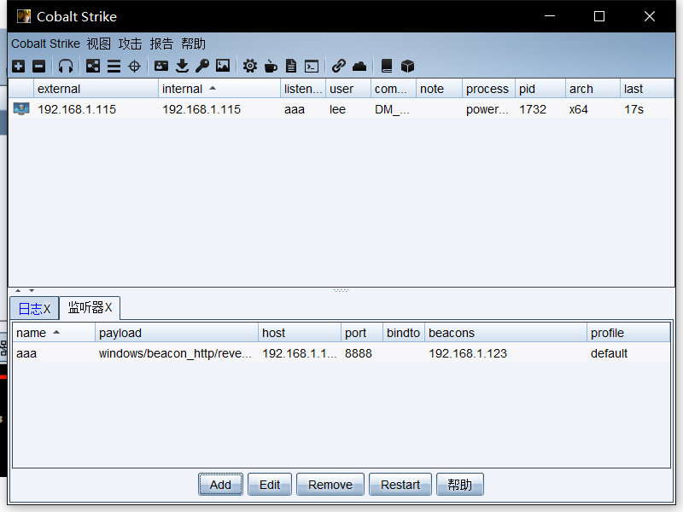Sort listeners by beacons column header
Screen dimensions: 683x512
click(x=505, y=333)
